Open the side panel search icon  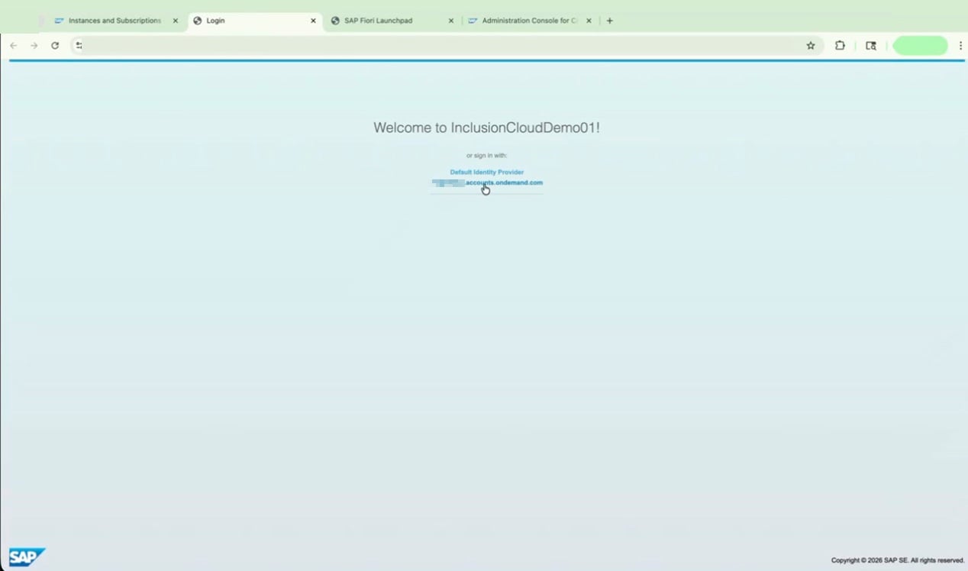pos(871,46)
